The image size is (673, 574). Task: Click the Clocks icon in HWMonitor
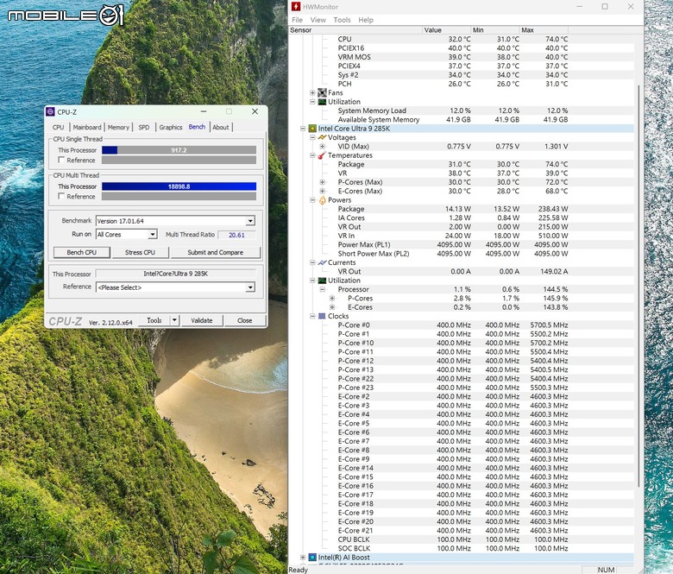click(x=322, y=316)
